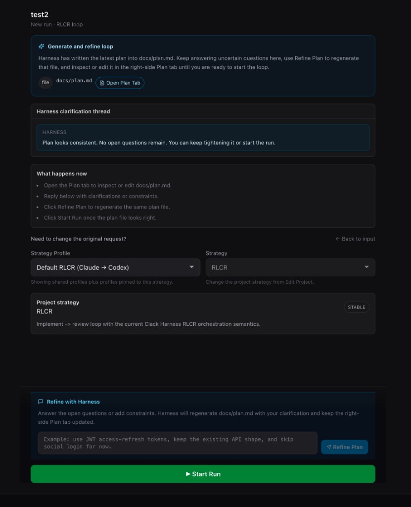Click the Harness clarification thread header
The image size is (411, 507).
coord(203,111)
